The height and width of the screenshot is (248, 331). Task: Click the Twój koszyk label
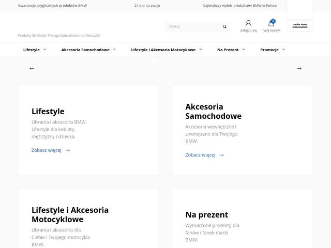coord(271,30)
